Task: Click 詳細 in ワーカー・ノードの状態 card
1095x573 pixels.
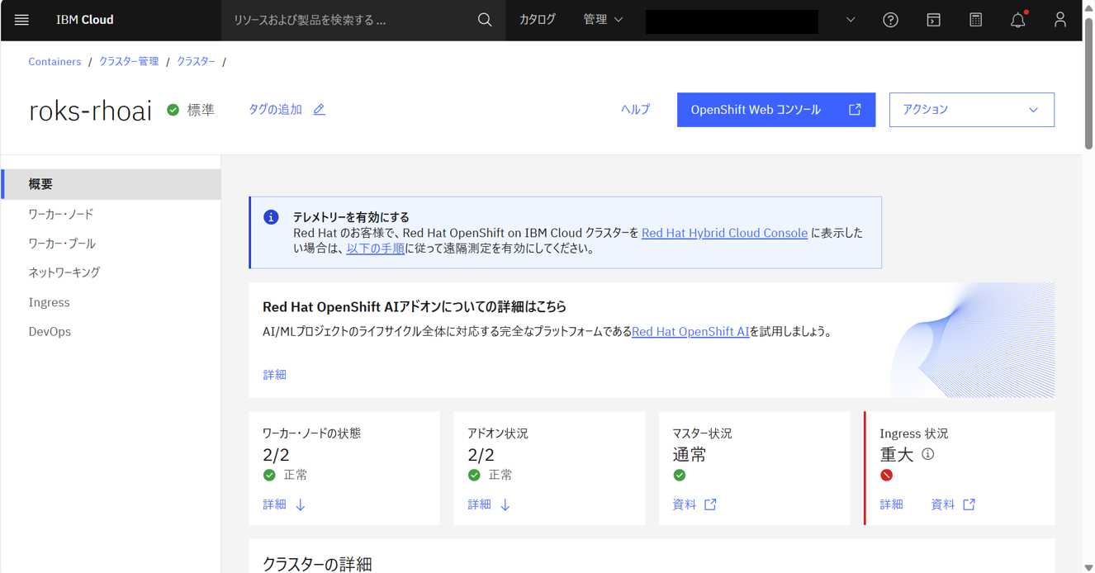Action: pos(274,504)
